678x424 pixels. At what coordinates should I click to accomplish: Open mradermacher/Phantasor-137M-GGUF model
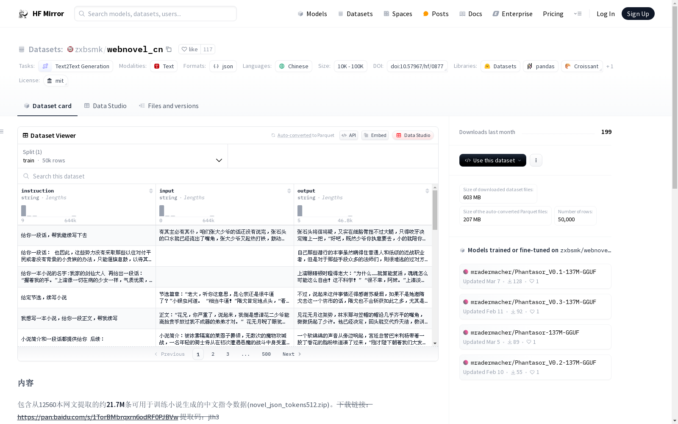(x=535, y=337)
